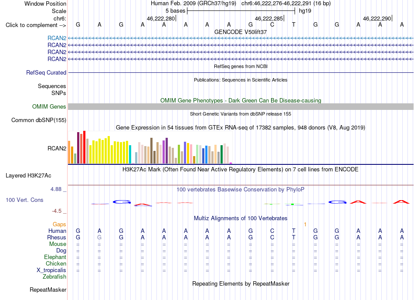Select the Chicken species row label
This screenshot has height=300, width=414.
click(56, 263)
